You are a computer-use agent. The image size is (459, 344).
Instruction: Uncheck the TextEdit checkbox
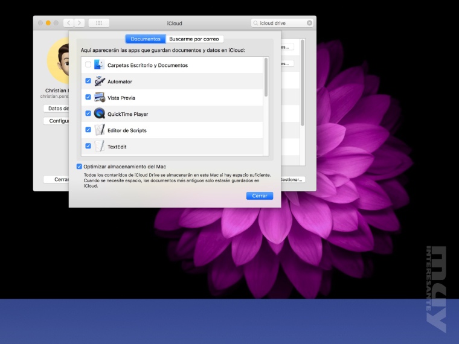tap(88, 146)
